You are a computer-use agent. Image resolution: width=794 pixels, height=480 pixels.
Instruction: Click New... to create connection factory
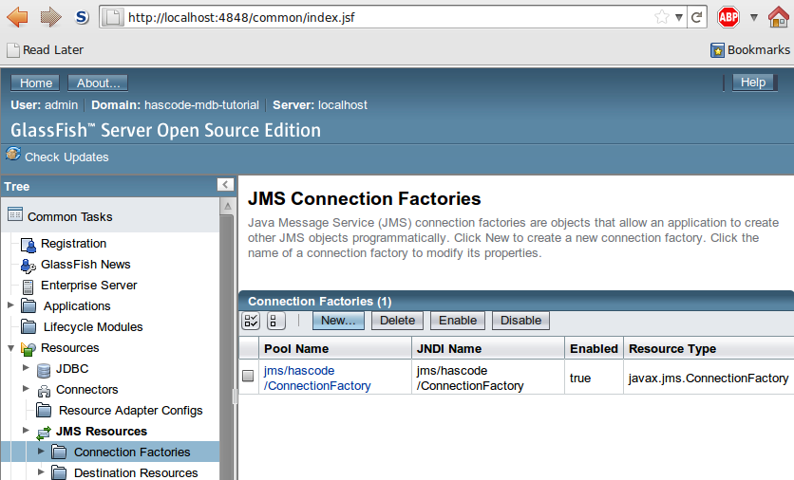(338, 321)
